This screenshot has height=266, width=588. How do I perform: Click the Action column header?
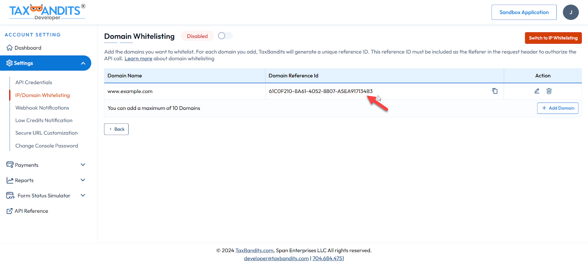[543, 76]
